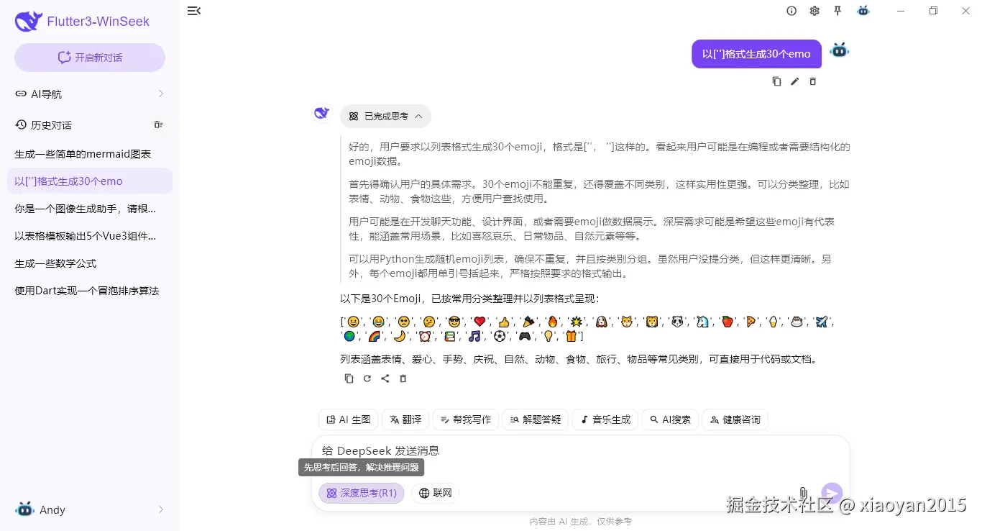Regenerate the AI response
The image size is (982, 531).
[x=367, y=378]
